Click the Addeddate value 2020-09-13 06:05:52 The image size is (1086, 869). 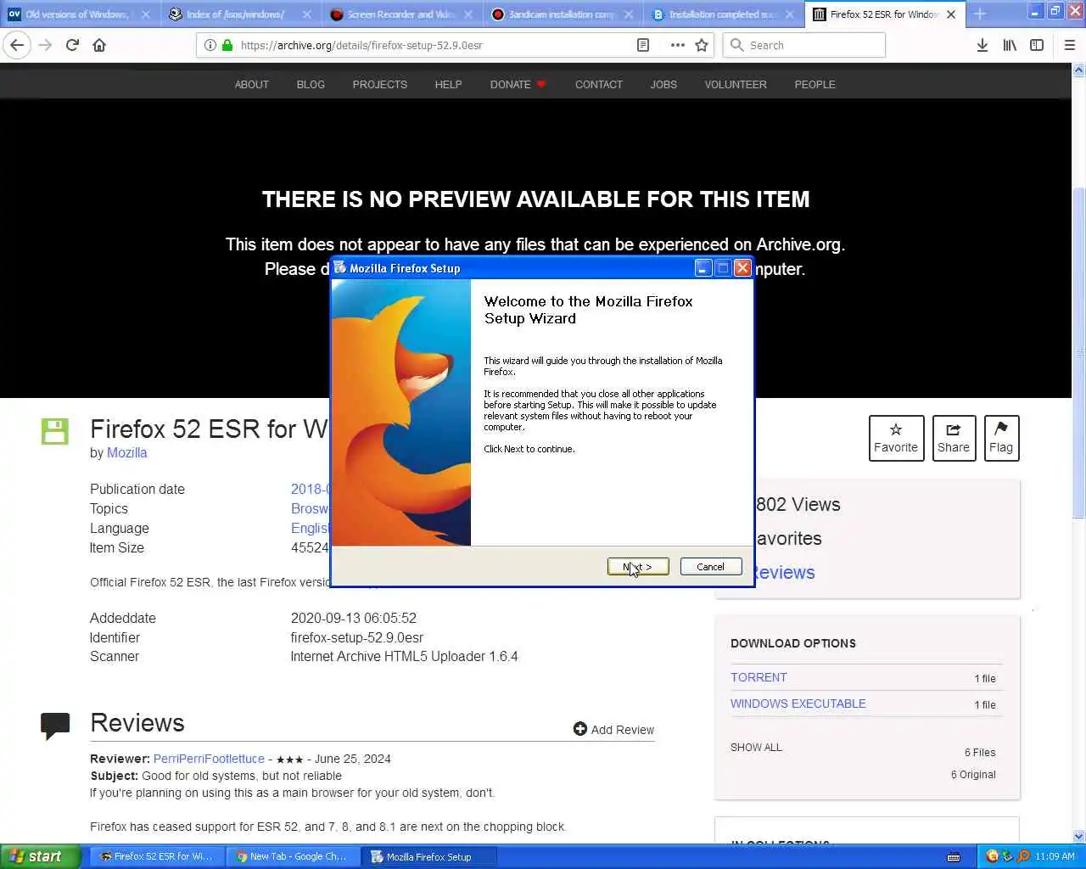354,618
